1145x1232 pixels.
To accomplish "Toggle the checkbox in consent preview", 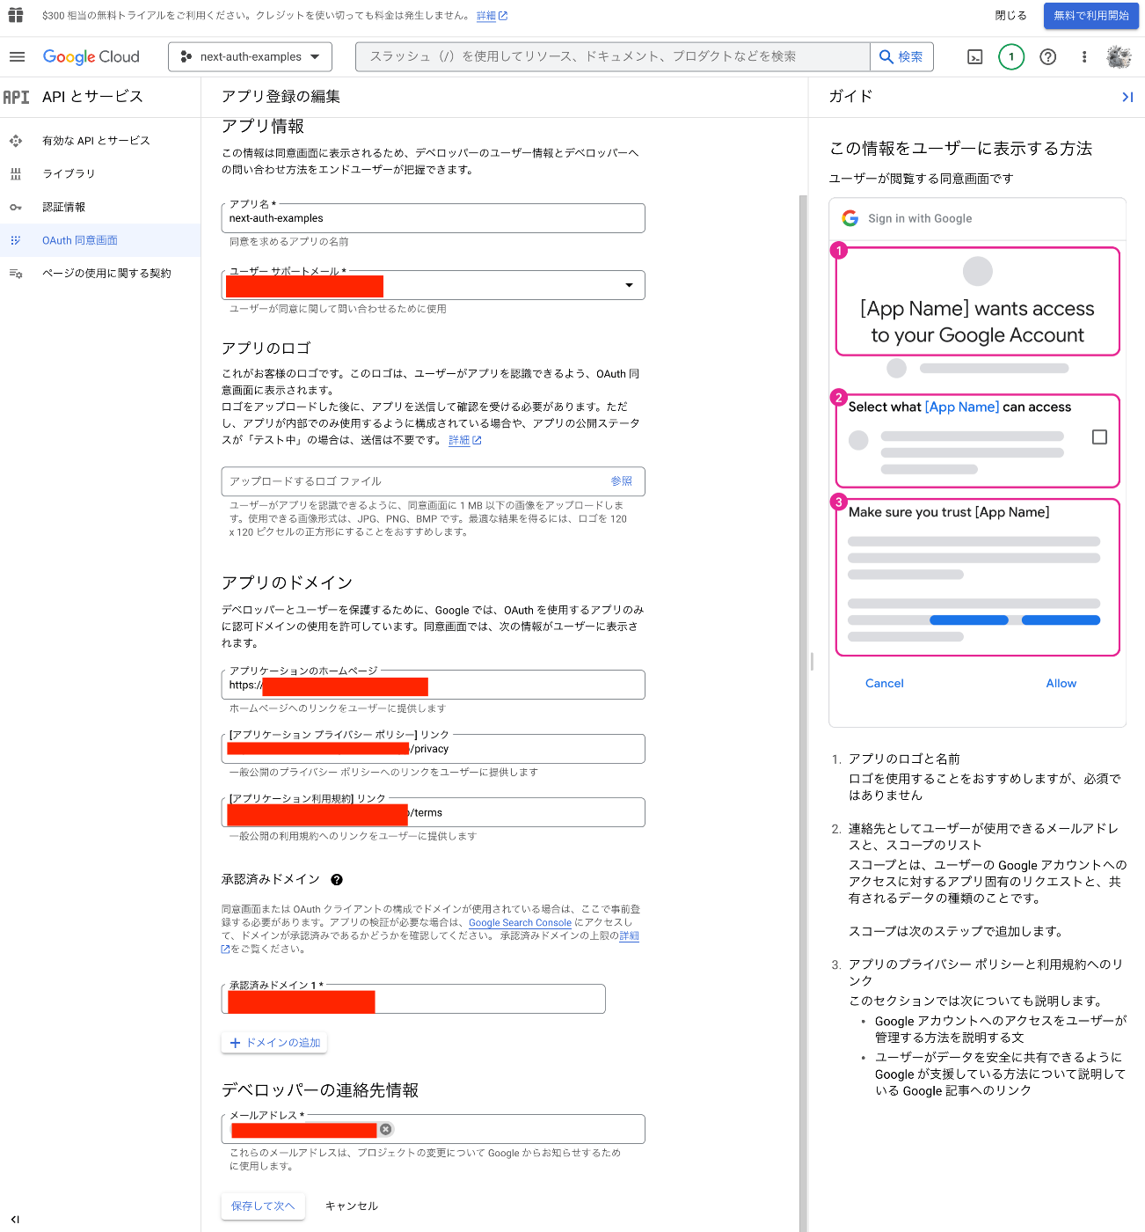I will tap(1099, 437).
